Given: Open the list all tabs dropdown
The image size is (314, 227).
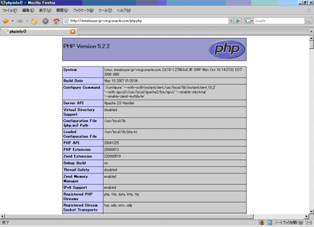Looking at the screenshot, I should tap(311, 31).
